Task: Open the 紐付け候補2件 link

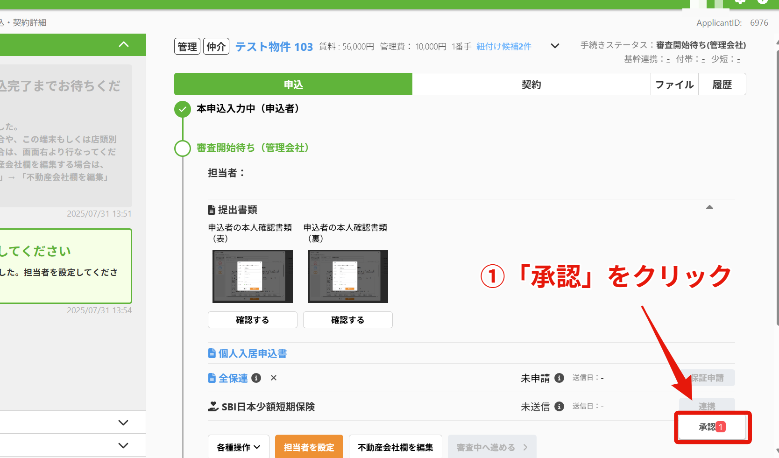Action: point(504,46)
